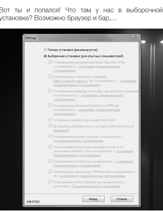Image resolution: width=163 pixels, height=211 pixels.
Task: Uncheck the allskidkimos.ru install checkbox
Action: [x=50, y=126]
